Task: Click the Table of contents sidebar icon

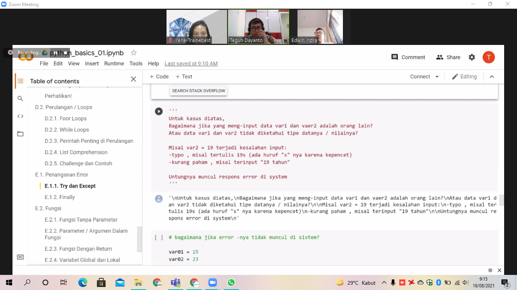Action: pos(20,81)
